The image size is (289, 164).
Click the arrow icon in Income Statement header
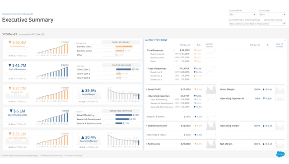click(x=285, y=40)
